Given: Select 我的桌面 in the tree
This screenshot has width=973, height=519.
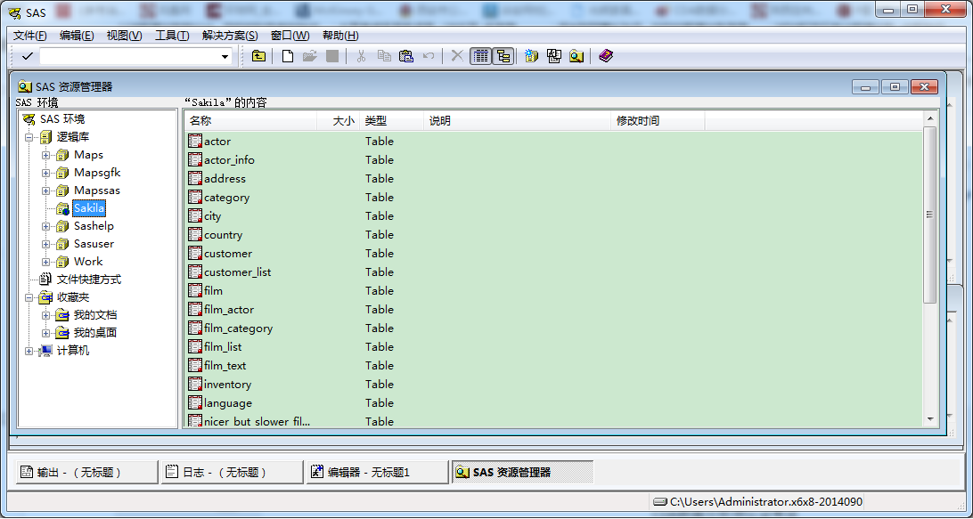Looking at the screenshot, I should (95, 333).
